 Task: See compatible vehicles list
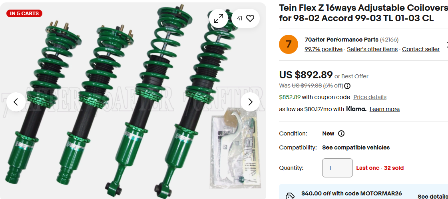(x=356, y=147)
